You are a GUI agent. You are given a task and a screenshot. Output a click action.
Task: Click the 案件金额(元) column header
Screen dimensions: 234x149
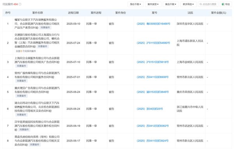pyautogui.click(x=218, y=13)
